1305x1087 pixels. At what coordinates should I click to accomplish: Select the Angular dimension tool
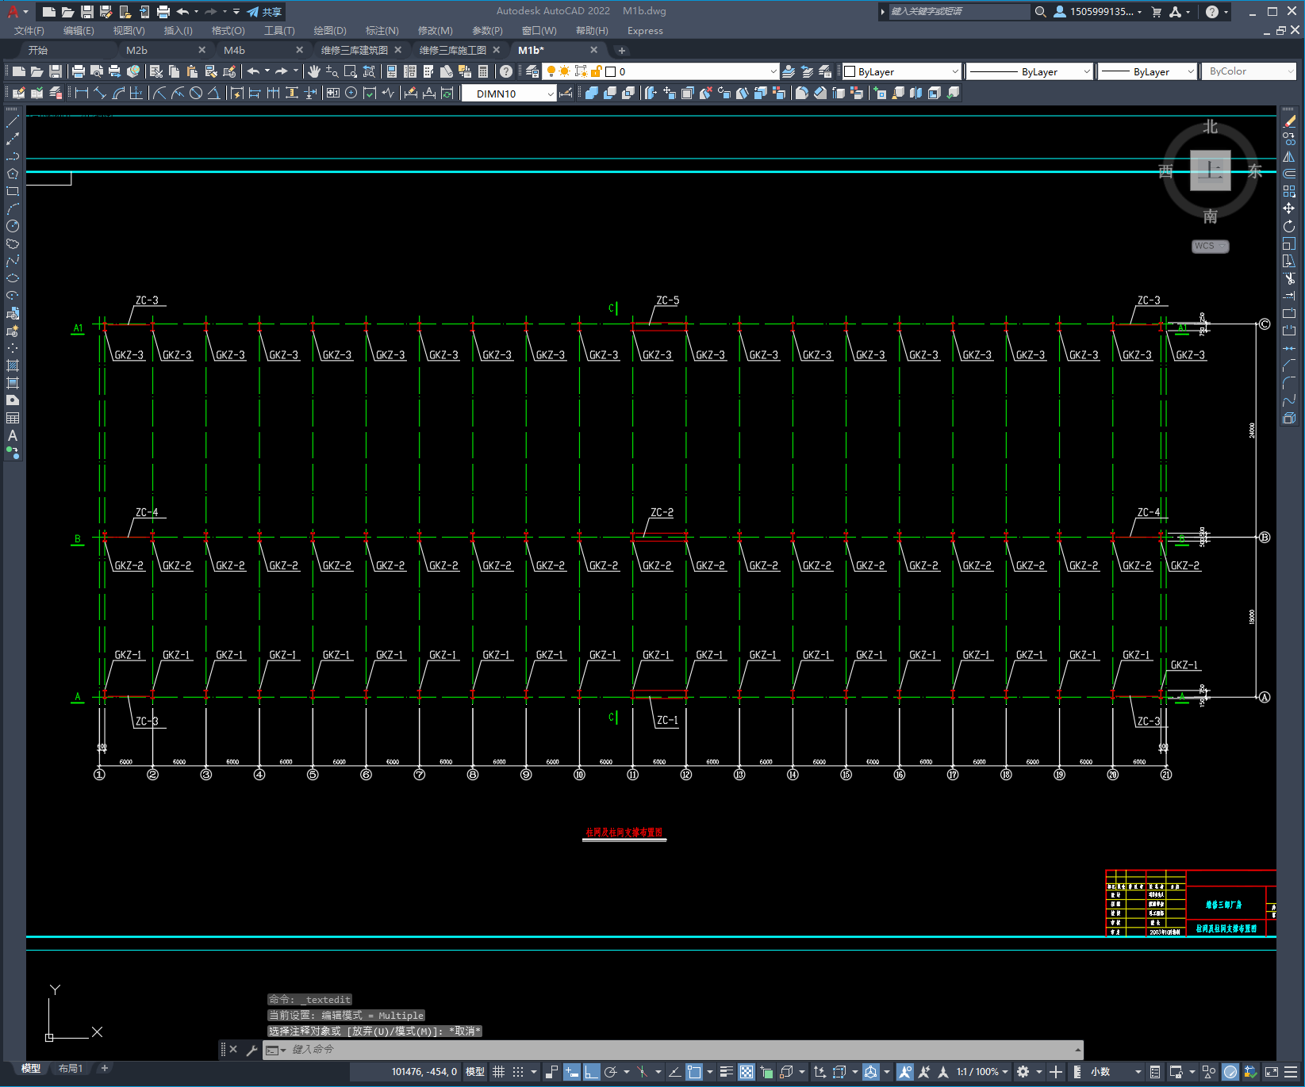213,93
